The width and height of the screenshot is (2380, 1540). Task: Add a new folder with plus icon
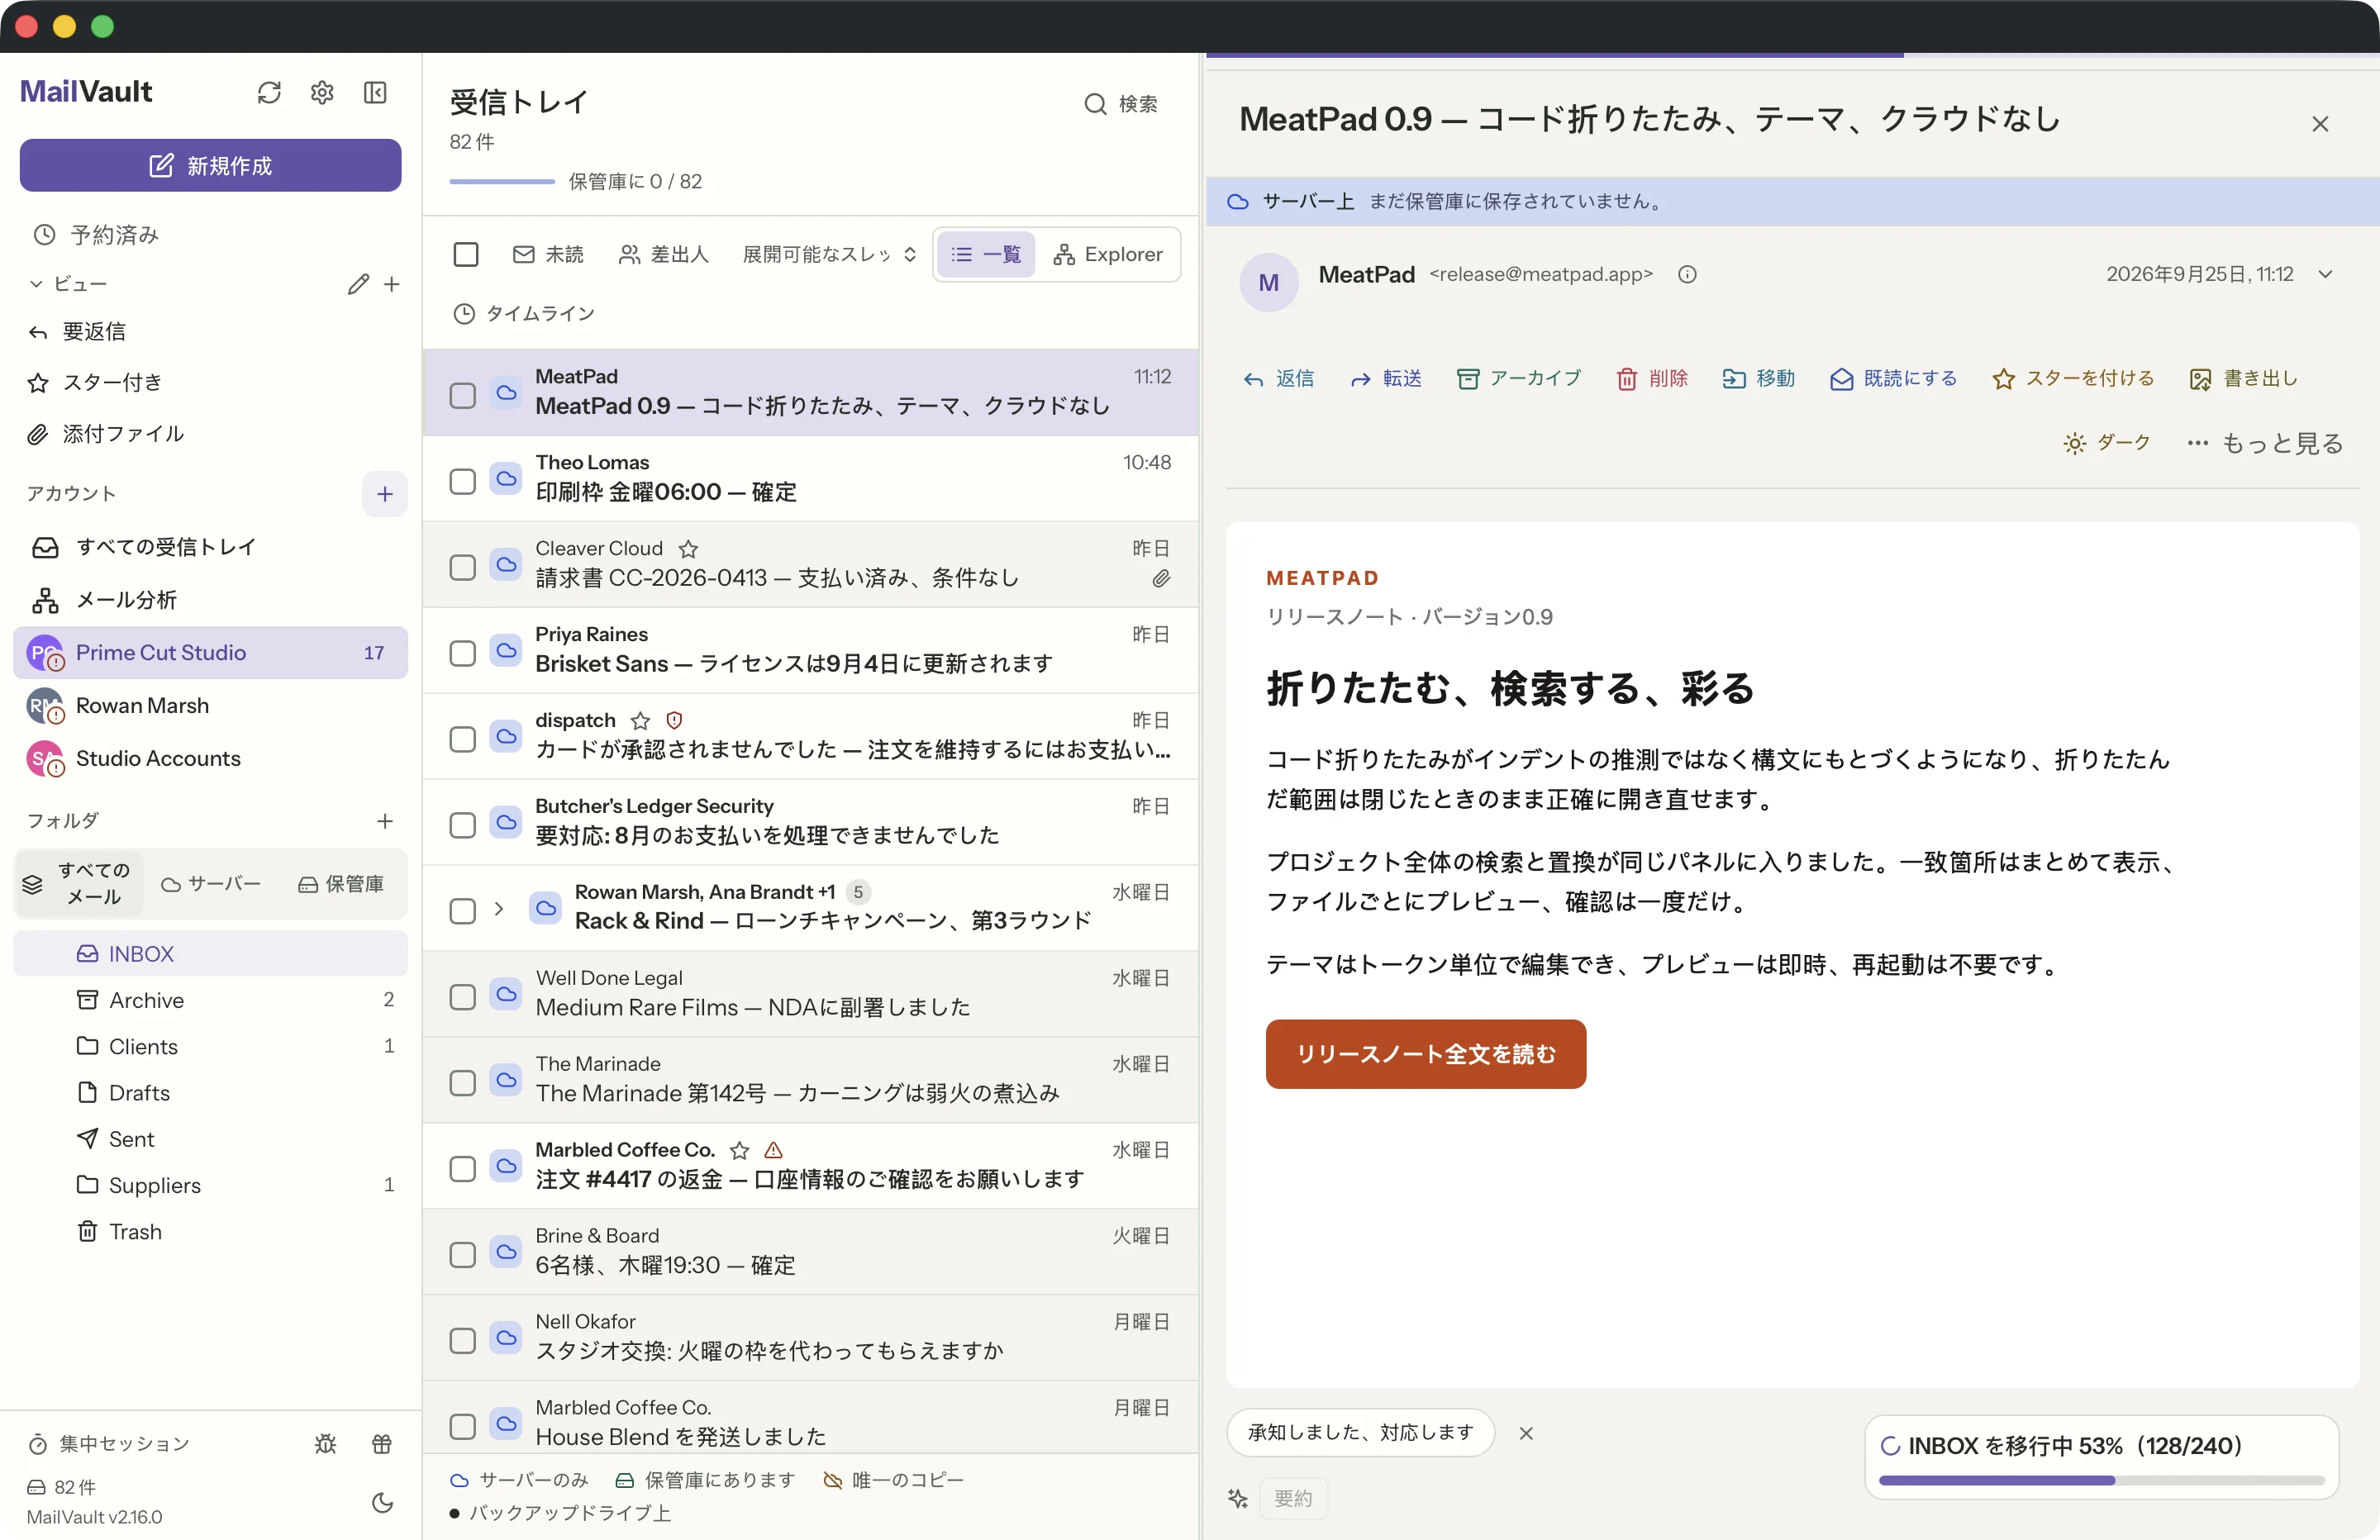click(x=385, y=821)
